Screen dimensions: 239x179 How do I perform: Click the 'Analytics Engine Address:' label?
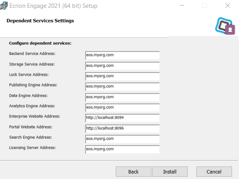pyautogui.click(x=32, y=106)
